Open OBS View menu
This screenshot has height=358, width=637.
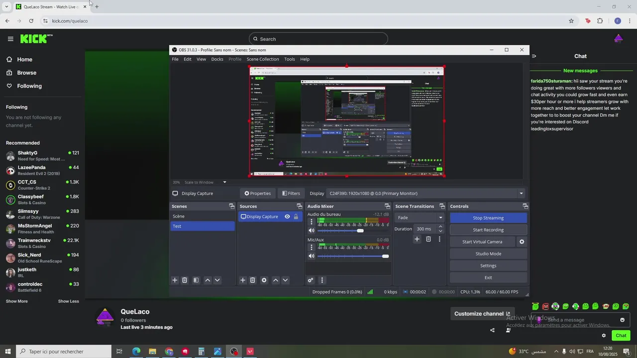coord(201,59)
